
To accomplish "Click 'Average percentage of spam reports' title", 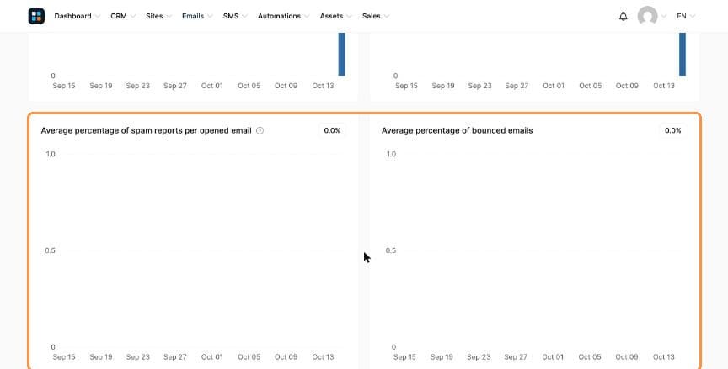I will click(x=147, y=130).
